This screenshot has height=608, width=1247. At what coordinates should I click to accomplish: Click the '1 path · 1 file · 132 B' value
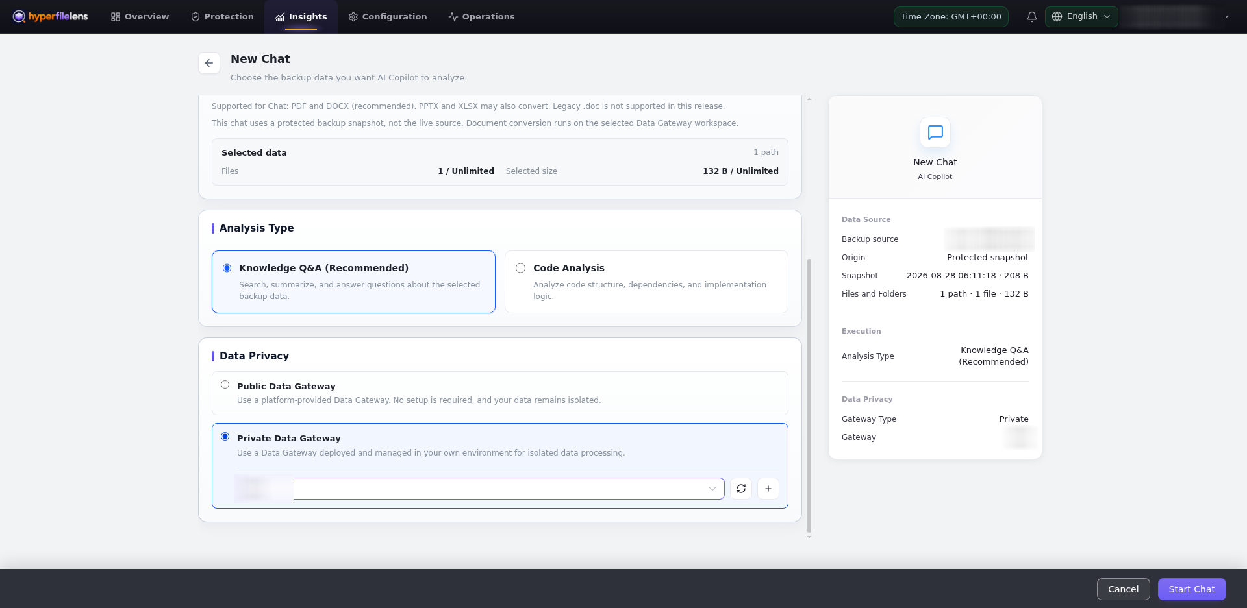pos(984,294)
